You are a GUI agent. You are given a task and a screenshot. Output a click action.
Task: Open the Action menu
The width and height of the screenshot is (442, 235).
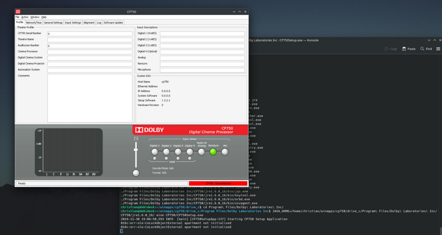[x=25, y=17]
